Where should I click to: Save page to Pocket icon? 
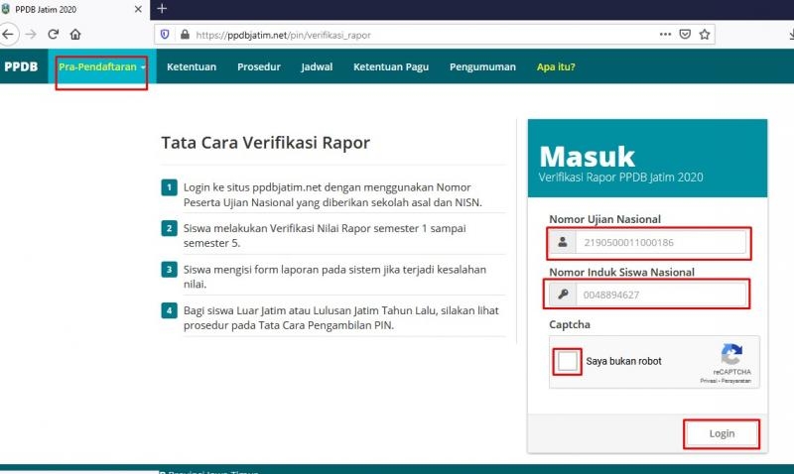(x=685, y=35)
